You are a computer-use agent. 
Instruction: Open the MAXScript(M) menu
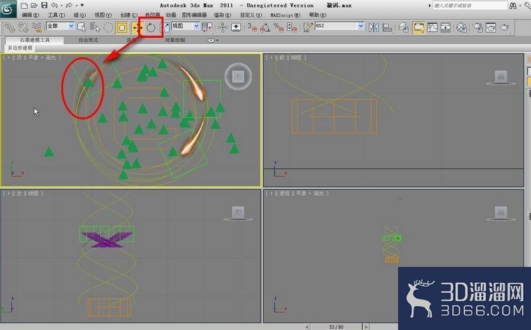pyautogui.click(x=285, y=15)
